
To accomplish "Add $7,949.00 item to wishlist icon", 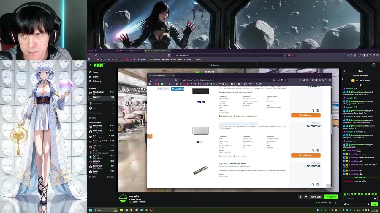I will (313, 151).
